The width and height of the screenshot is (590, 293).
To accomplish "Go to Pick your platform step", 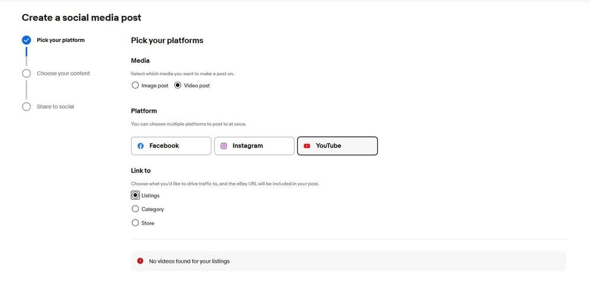I will pyautogui.click(x=60, y=40).
